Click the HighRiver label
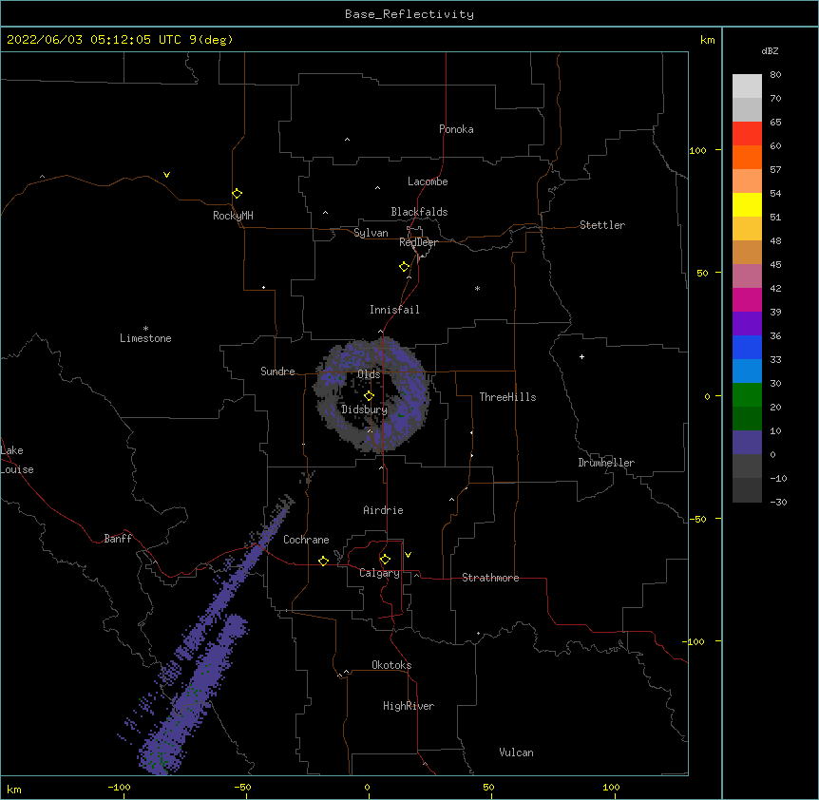819x800 pixels. point(409,706)
